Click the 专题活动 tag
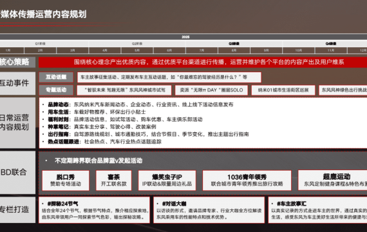 point(56,90)
